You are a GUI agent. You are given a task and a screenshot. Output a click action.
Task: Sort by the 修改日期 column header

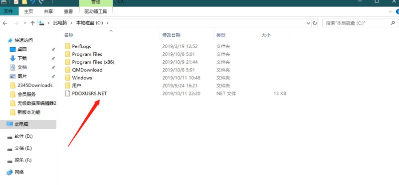(x=171, y=35)
